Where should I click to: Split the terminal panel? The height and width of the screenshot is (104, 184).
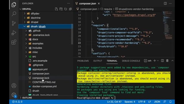point(162,61)
